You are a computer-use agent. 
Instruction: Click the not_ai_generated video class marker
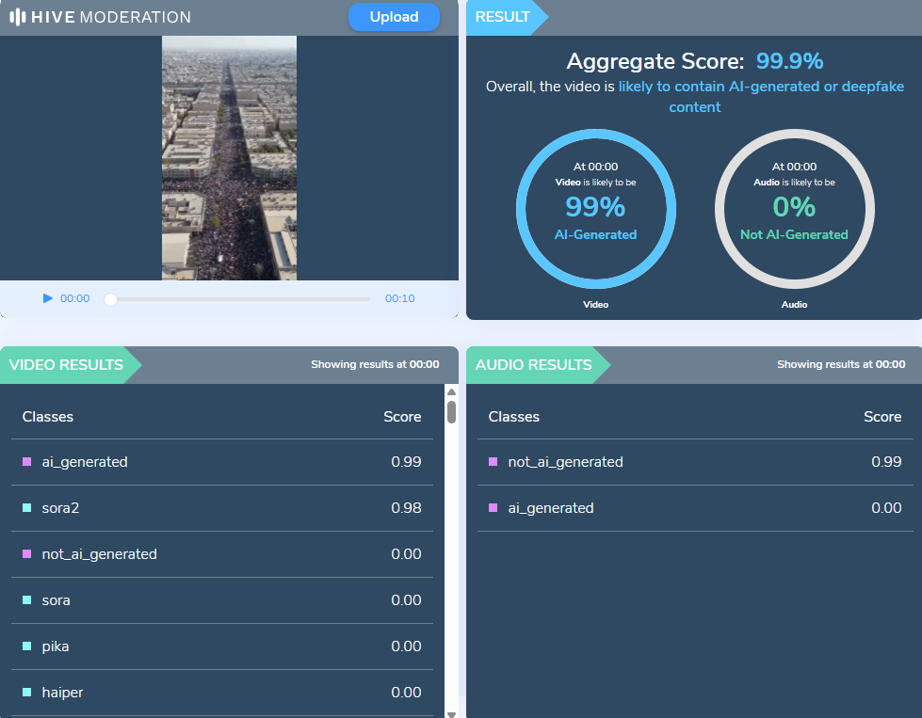click(x=27, y=554)
